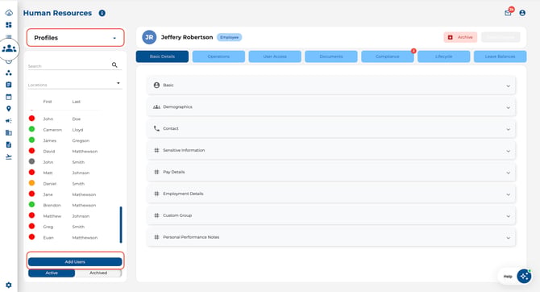The width and height of the screenshot is (540, 292).
Task: Select David Matthewson in user list
Action: tap(65, 151)
